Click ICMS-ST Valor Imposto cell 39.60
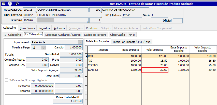217x105 pixels. [x=155, y=70]
